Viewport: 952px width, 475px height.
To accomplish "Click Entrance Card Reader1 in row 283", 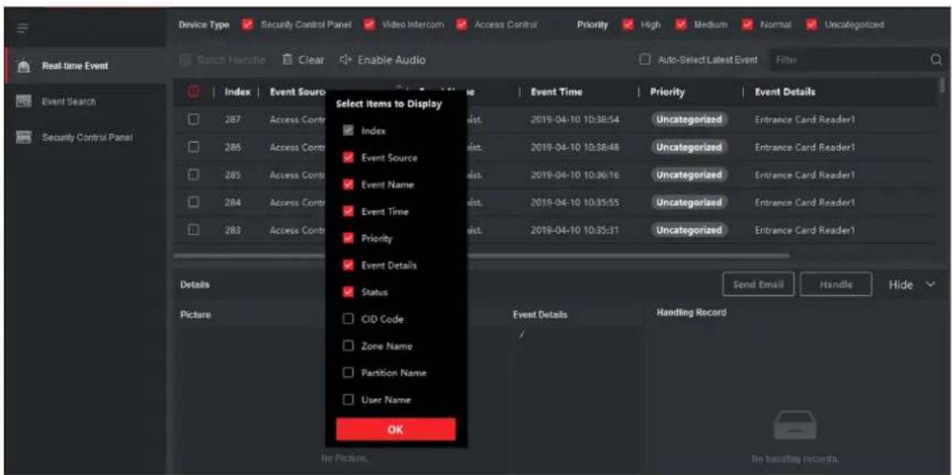I will click(804, 230).
